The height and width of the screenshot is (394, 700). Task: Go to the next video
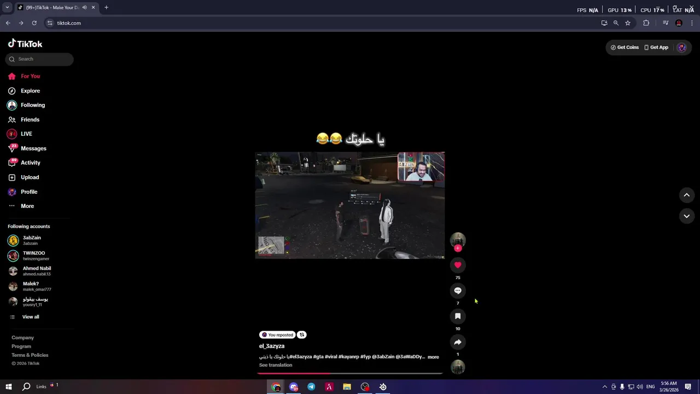[687, 216]
